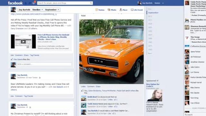206x116 pixels.
Task: Select September in the timeline year navigator
Action: click(153, 13)
